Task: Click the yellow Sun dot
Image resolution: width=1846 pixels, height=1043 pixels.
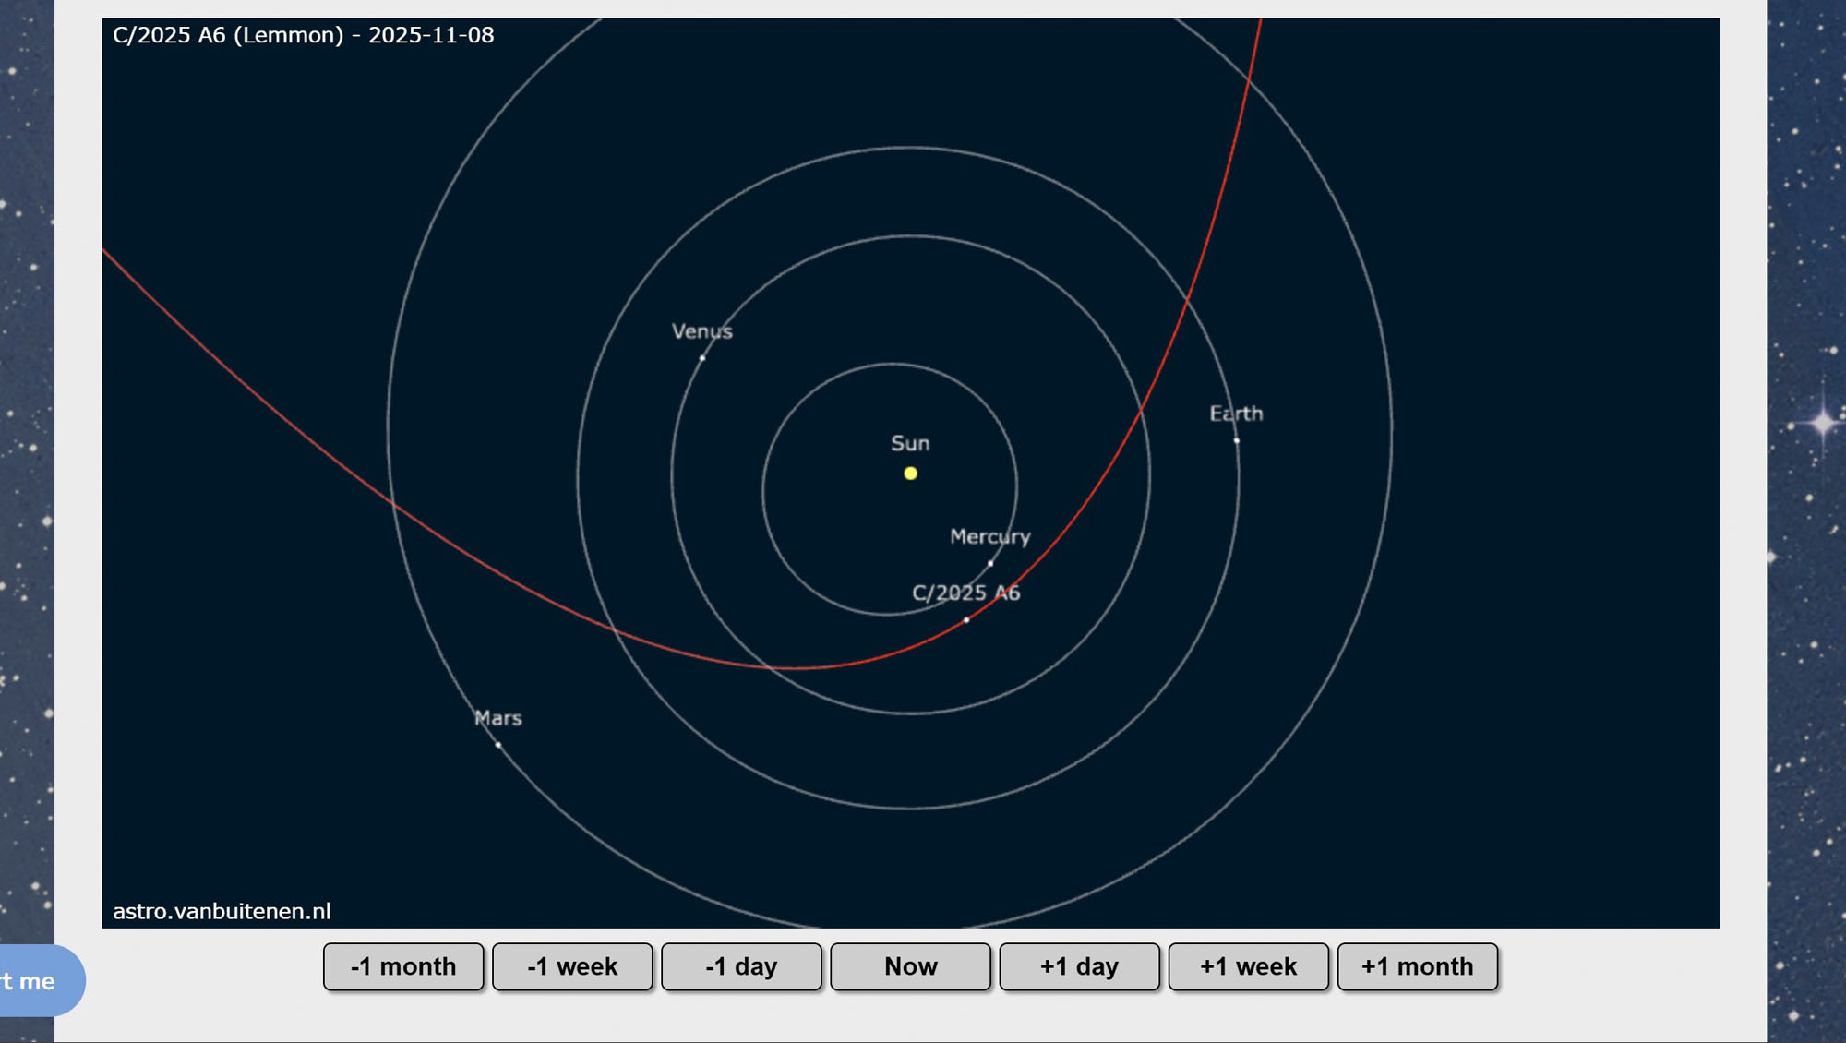Action: pos(910,474)
